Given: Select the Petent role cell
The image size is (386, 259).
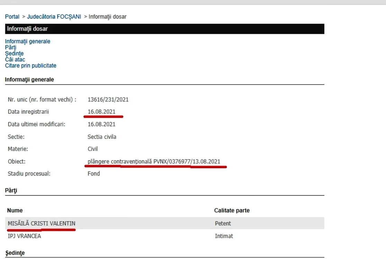Looking at the screenshot, I should click(x=223, y=223).
